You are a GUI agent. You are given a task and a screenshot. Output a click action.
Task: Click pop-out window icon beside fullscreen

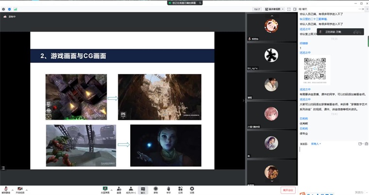click(x=295, y=9)
